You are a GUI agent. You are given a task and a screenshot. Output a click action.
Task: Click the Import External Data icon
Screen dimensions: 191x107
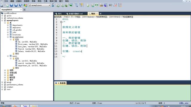coord(58,5)
